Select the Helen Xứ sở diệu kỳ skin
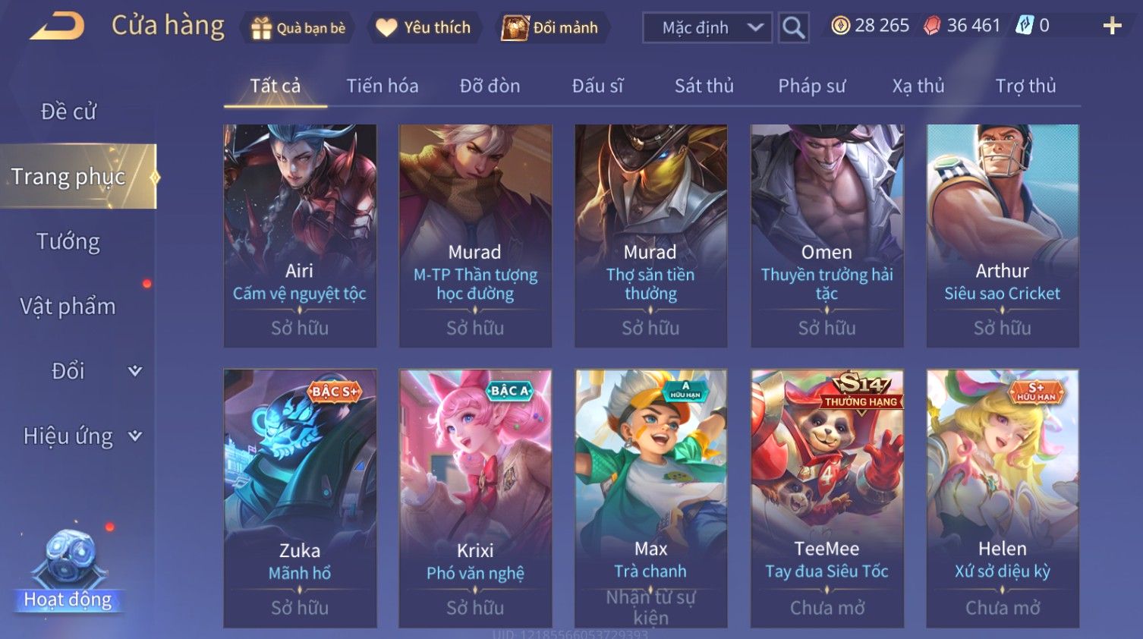The height and width of the screenshot is (639, 1143). pos(1003,499)
